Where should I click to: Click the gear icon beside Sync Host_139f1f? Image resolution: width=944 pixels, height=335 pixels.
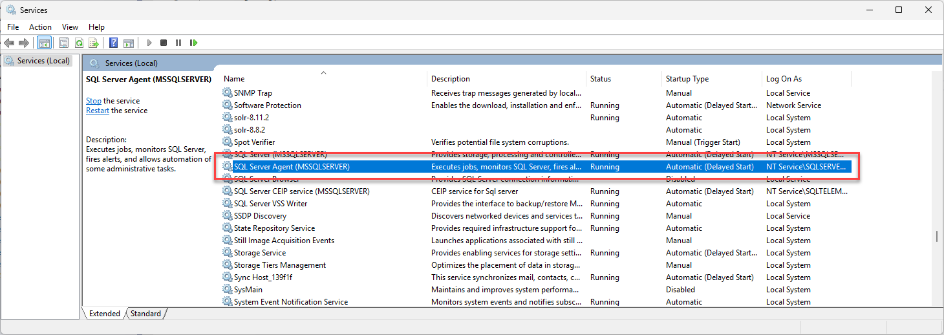(x=227, y=277)
